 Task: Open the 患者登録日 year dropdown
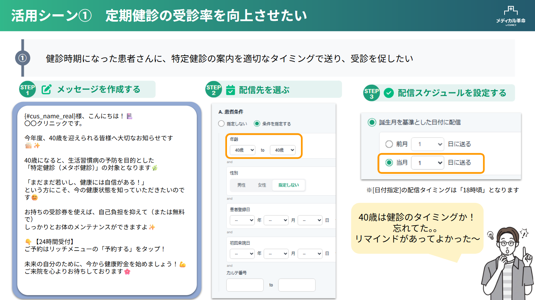coord(242,220)
